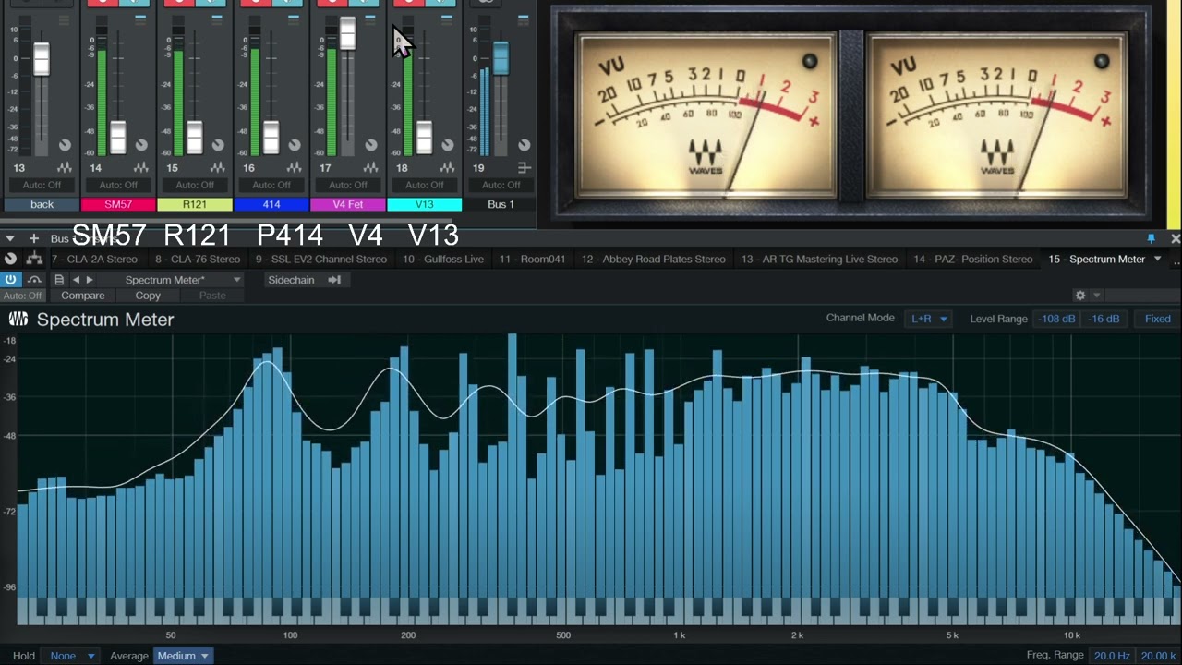
Task: Toggle Auto: Off on the V4 Fet channel
Action: [x=348, y=185]
